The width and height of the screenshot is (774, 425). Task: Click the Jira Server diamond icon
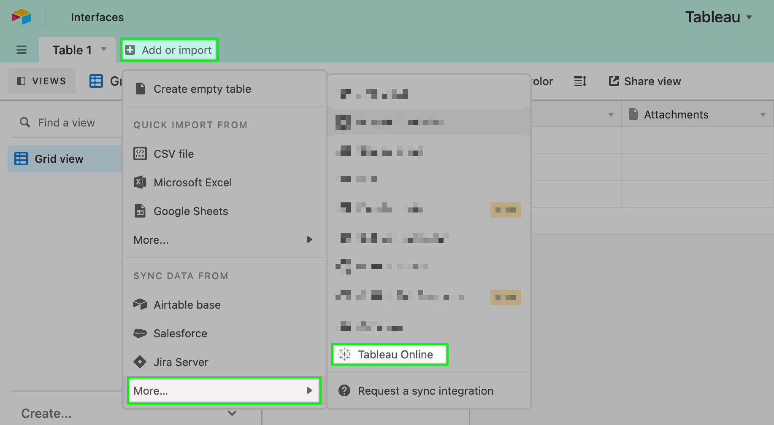point(140,362)
